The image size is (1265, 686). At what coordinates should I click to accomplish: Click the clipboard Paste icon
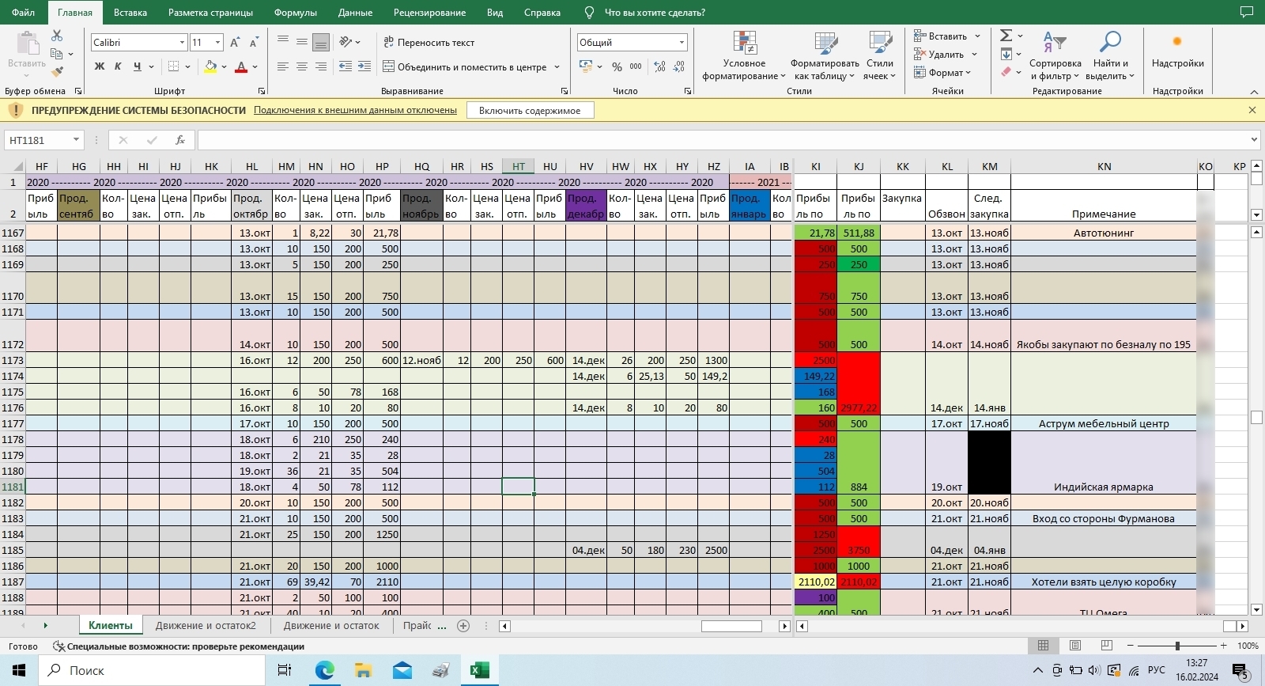[x=27, y=43]
